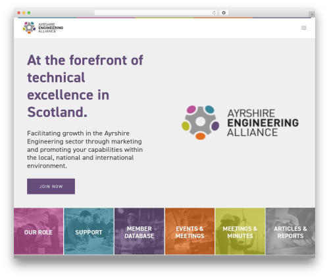Open the MEETINGS & MINUTES tile
This screenshot has width=329, height=278.
pyautogui.click(x=240, y=231)
